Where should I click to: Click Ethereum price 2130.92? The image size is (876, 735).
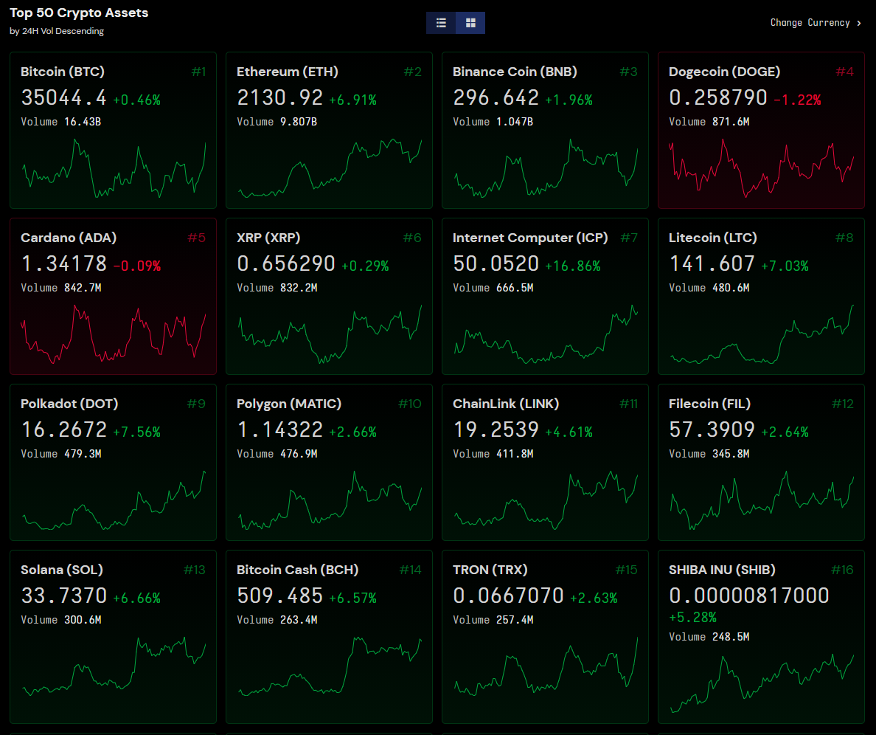click(x=280, y=98)
